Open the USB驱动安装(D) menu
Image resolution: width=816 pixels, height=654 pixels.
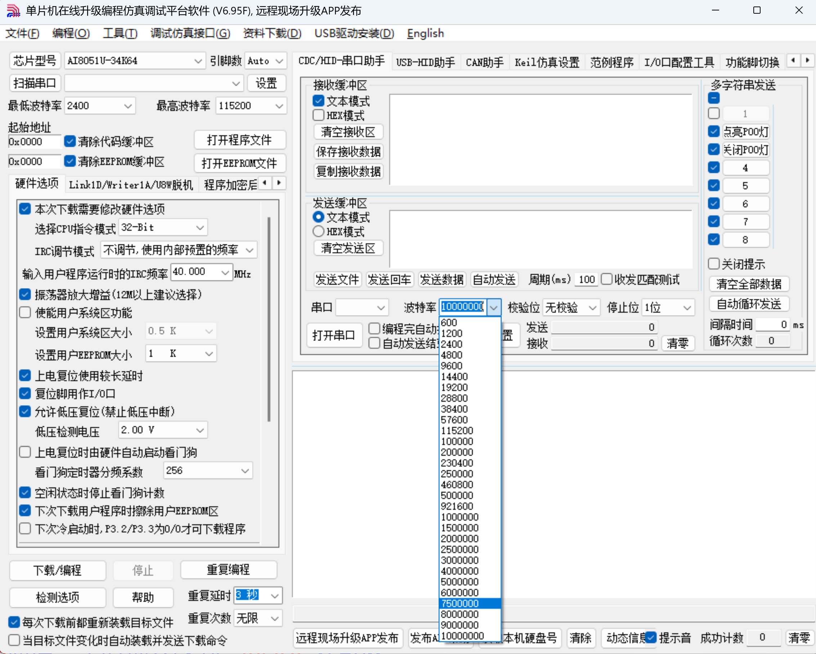tap(355, 33)
